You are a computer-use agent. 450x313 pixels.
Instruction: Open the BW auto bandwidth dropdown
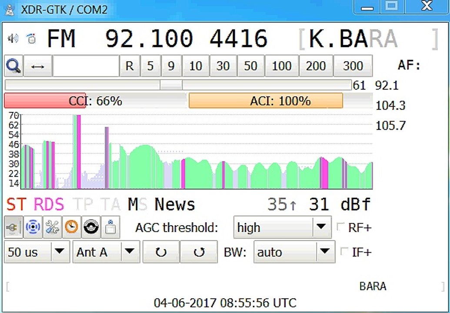294,252
